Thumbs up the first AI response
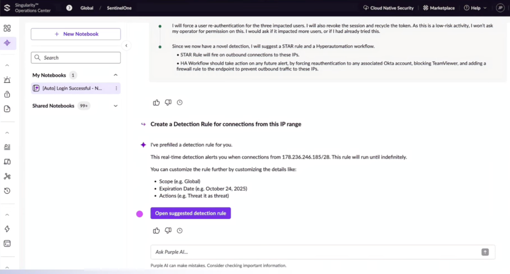The image size is (510, 274). click(x=156, y=103)
